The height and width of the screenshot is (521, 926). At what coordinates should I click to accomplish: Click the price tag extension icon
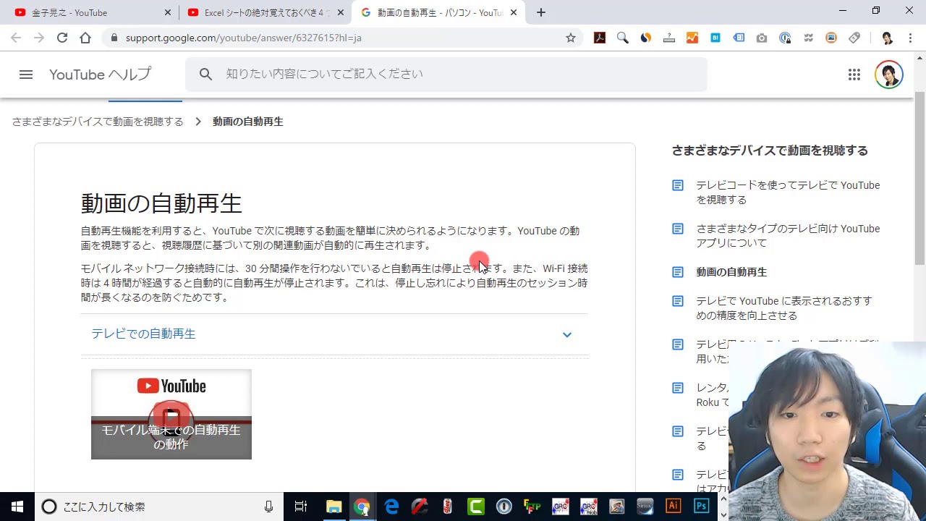click(x=854, y=38)
